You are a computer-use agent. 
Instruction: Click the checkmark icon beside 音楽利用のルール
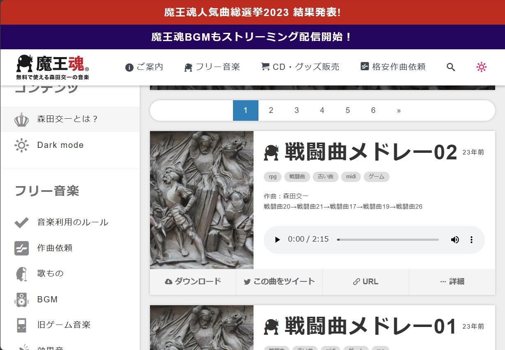[x=21, y=222]
